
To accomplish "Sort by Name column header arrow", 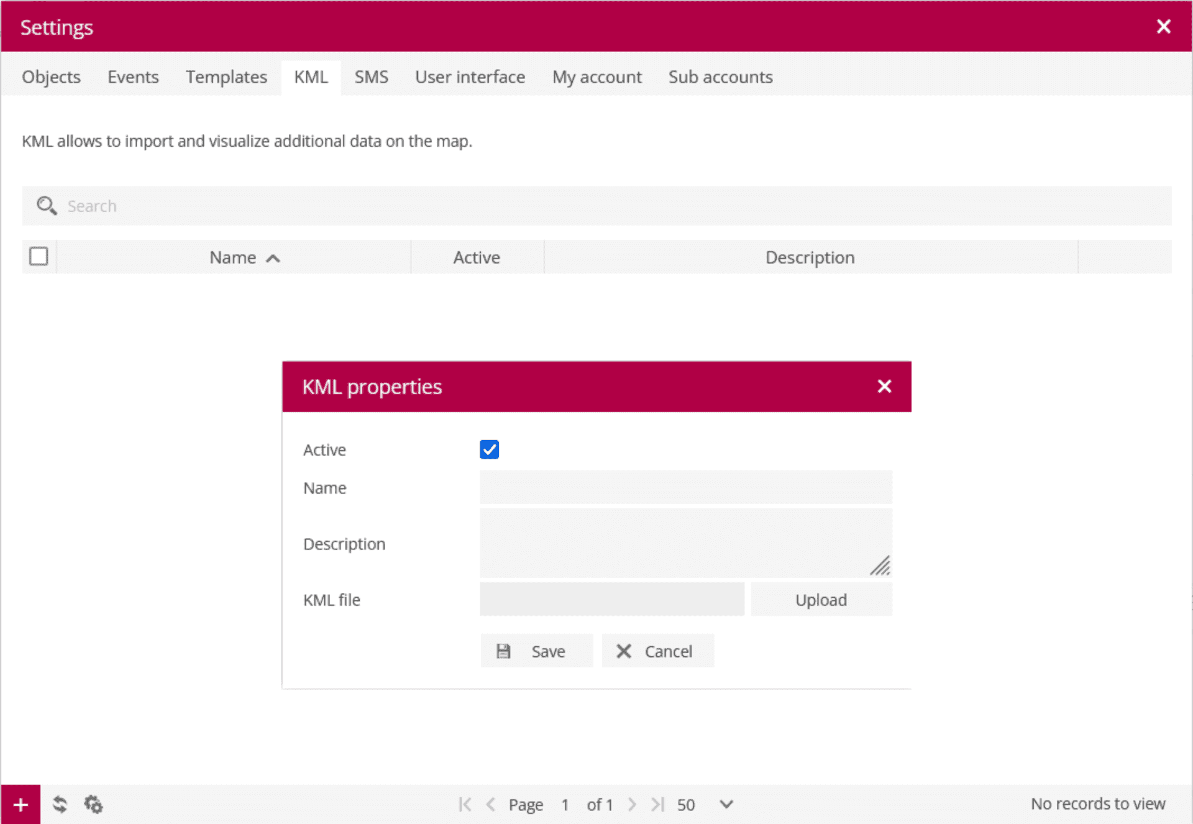I will coord(273,259).
